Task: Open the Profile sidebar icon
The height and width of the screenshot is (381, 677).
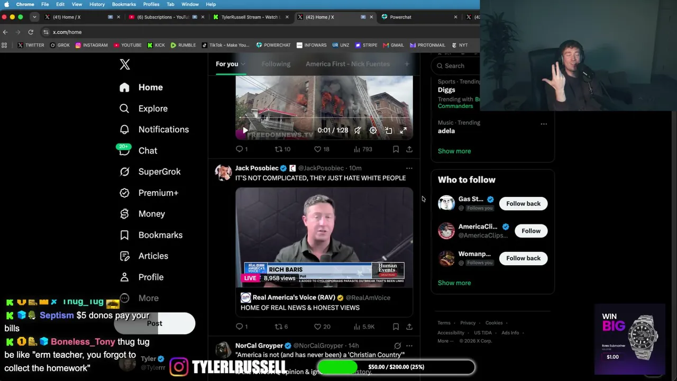Action: (x=124, y=277)
